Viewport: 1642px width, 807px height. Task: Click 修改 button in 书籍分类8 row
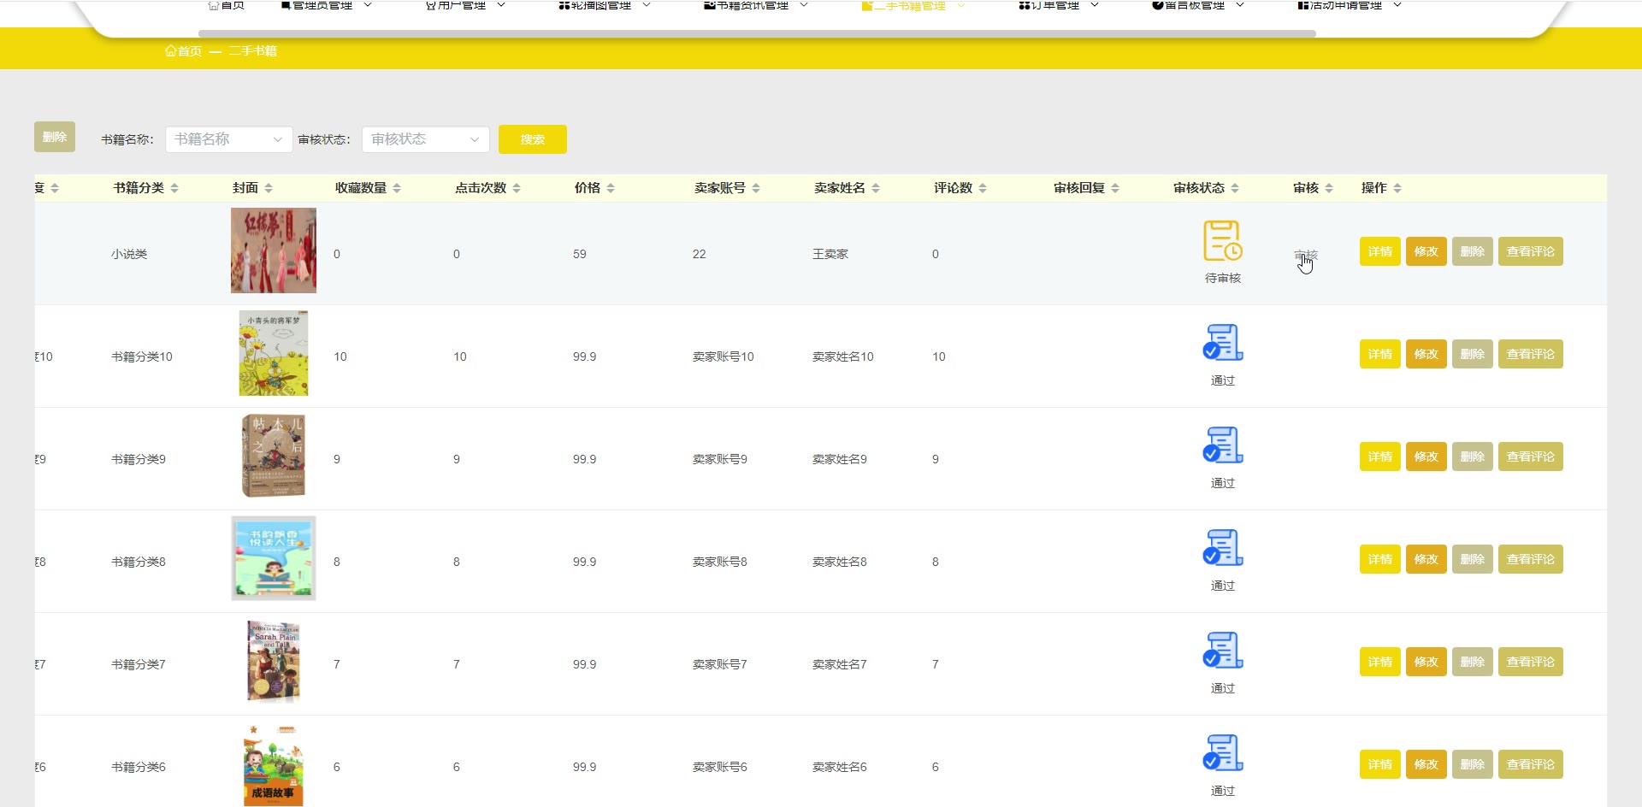coord(1426,559)
